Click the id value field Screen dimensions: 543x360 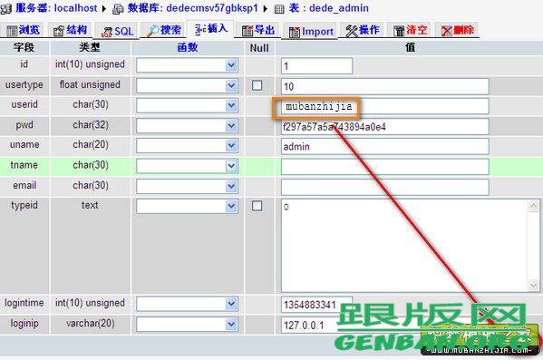317,66
